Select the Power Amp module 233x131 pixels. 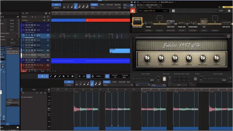[x=182, y=25]
